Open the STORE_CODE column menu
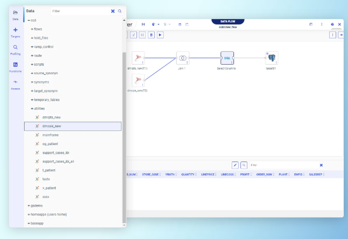Viewport: 348px width, 239px height. (160, 174)
